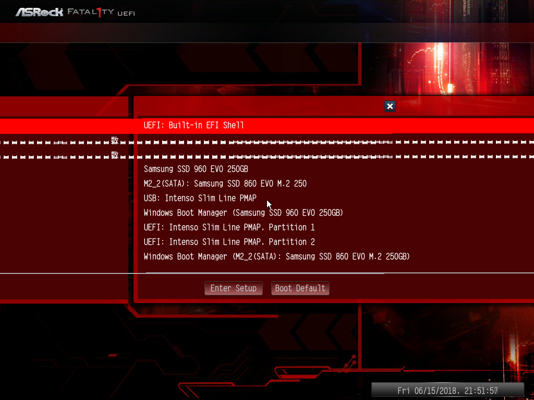The image size is (534, 400).
Task: Boot from M2_2(SATA): Samsung SSD 860 EVO
Action: tap(225, 184)
